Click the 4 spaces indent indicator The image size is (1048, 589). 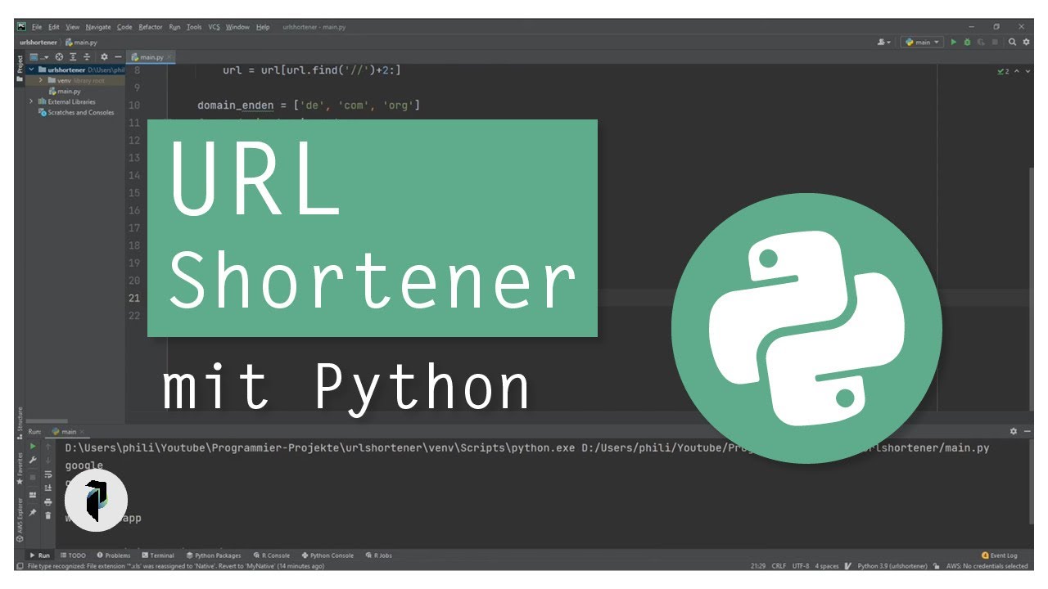(x=827, y=566)
